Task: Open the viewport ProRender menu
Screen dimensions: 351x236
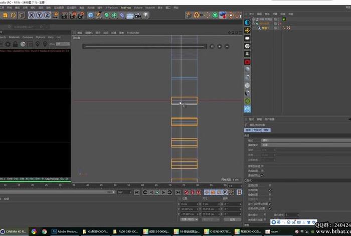Action: pyautogui.click(x=133, y=33)
